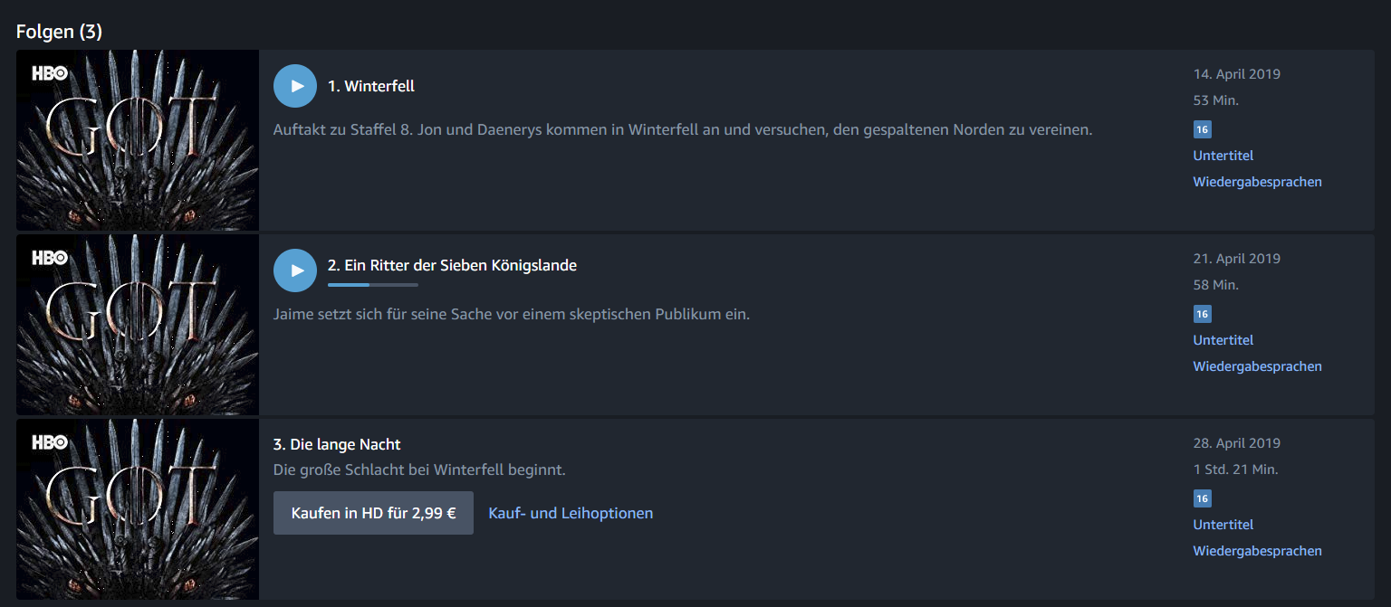The height and width of the screenshot is (607, 1391).
Task: Click the age rating 16 badge for Winterfell
Action: click(1202, 129)
